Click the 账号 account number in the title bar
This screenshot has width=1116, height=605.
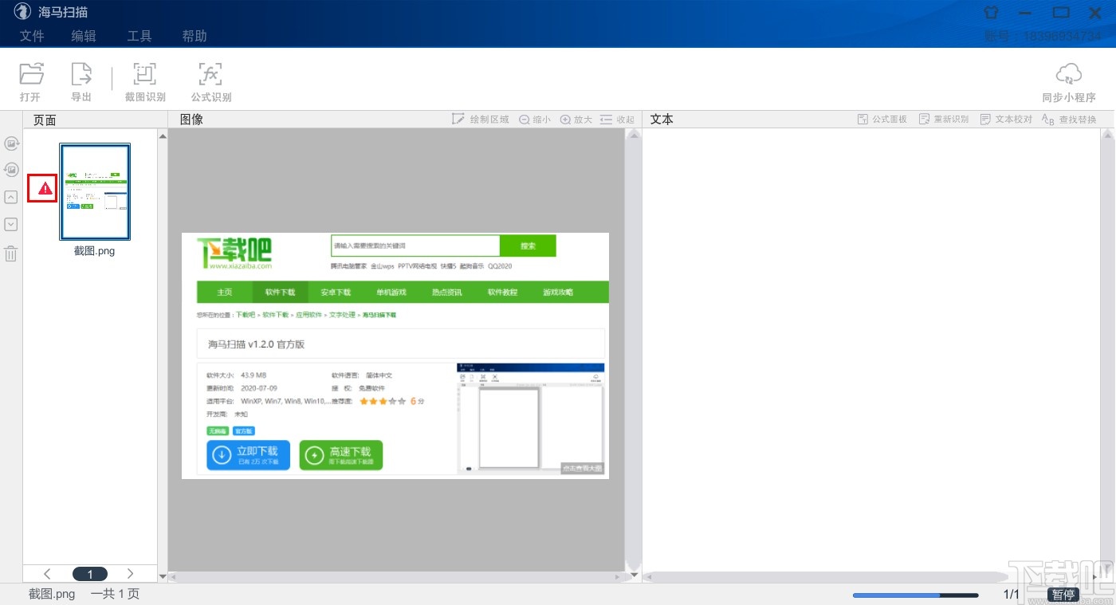tap(1044, 36)
